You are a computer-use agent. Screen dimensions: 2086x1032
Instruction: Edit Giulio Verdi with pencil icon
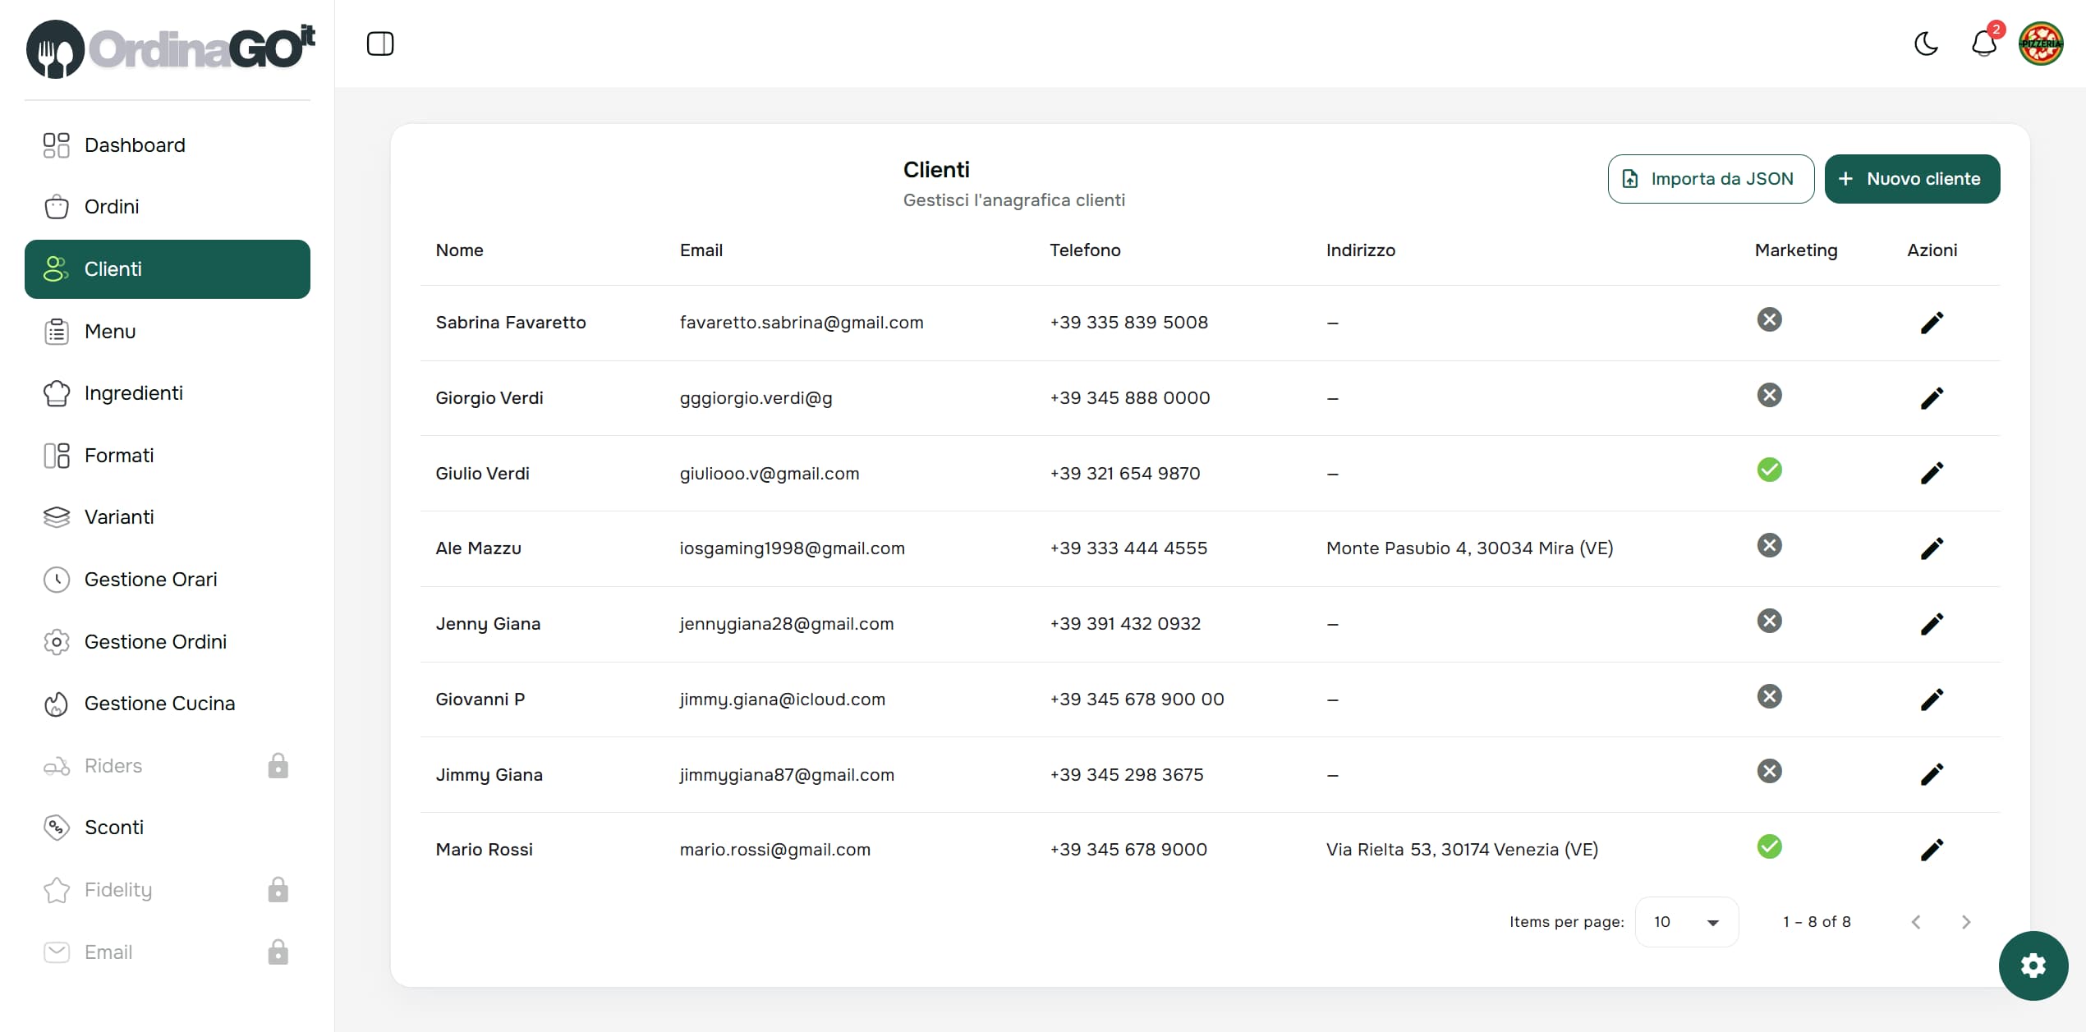pos(1932,473)
